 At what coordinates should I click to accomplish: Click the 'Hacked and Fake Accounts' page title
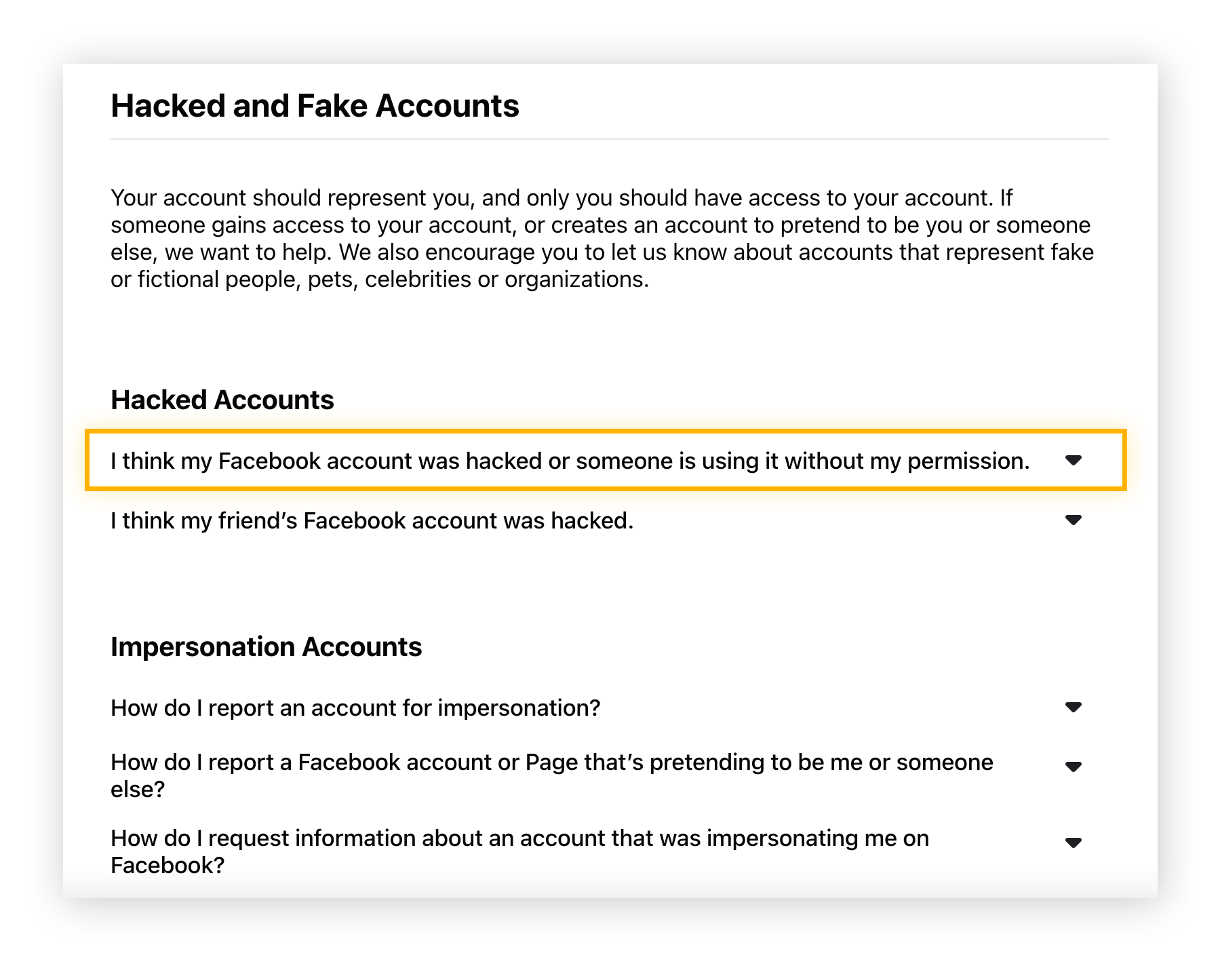(315, 105)
